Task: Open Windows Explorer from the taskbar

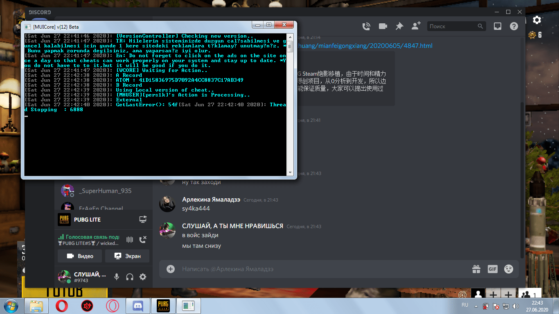Action: point(37,305)
